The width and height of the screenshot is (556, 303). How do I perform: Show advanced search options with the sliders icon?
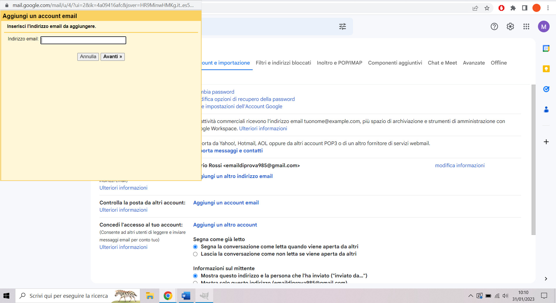click(342, 26)
